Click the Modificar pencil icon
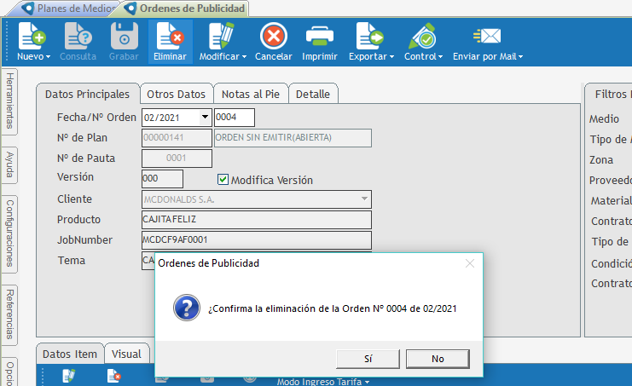 (221, 37)
